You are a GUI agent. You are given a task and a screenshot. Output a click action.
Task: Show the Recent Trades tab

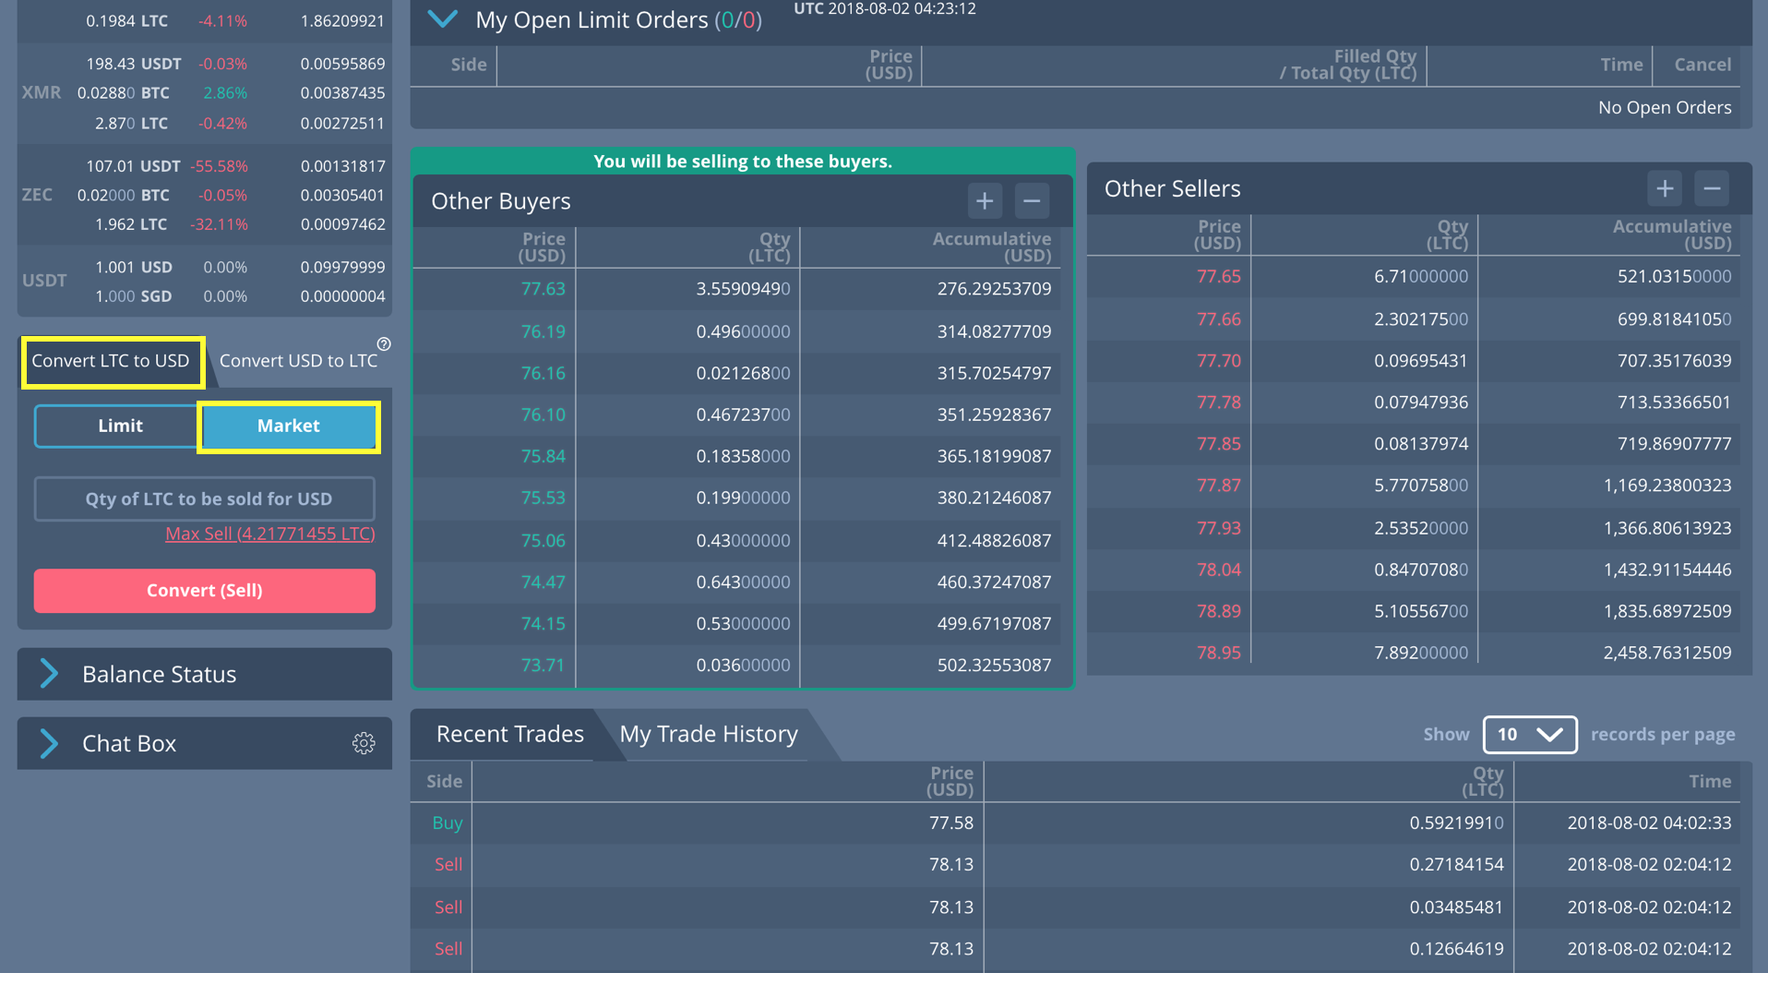pos(509,734)
